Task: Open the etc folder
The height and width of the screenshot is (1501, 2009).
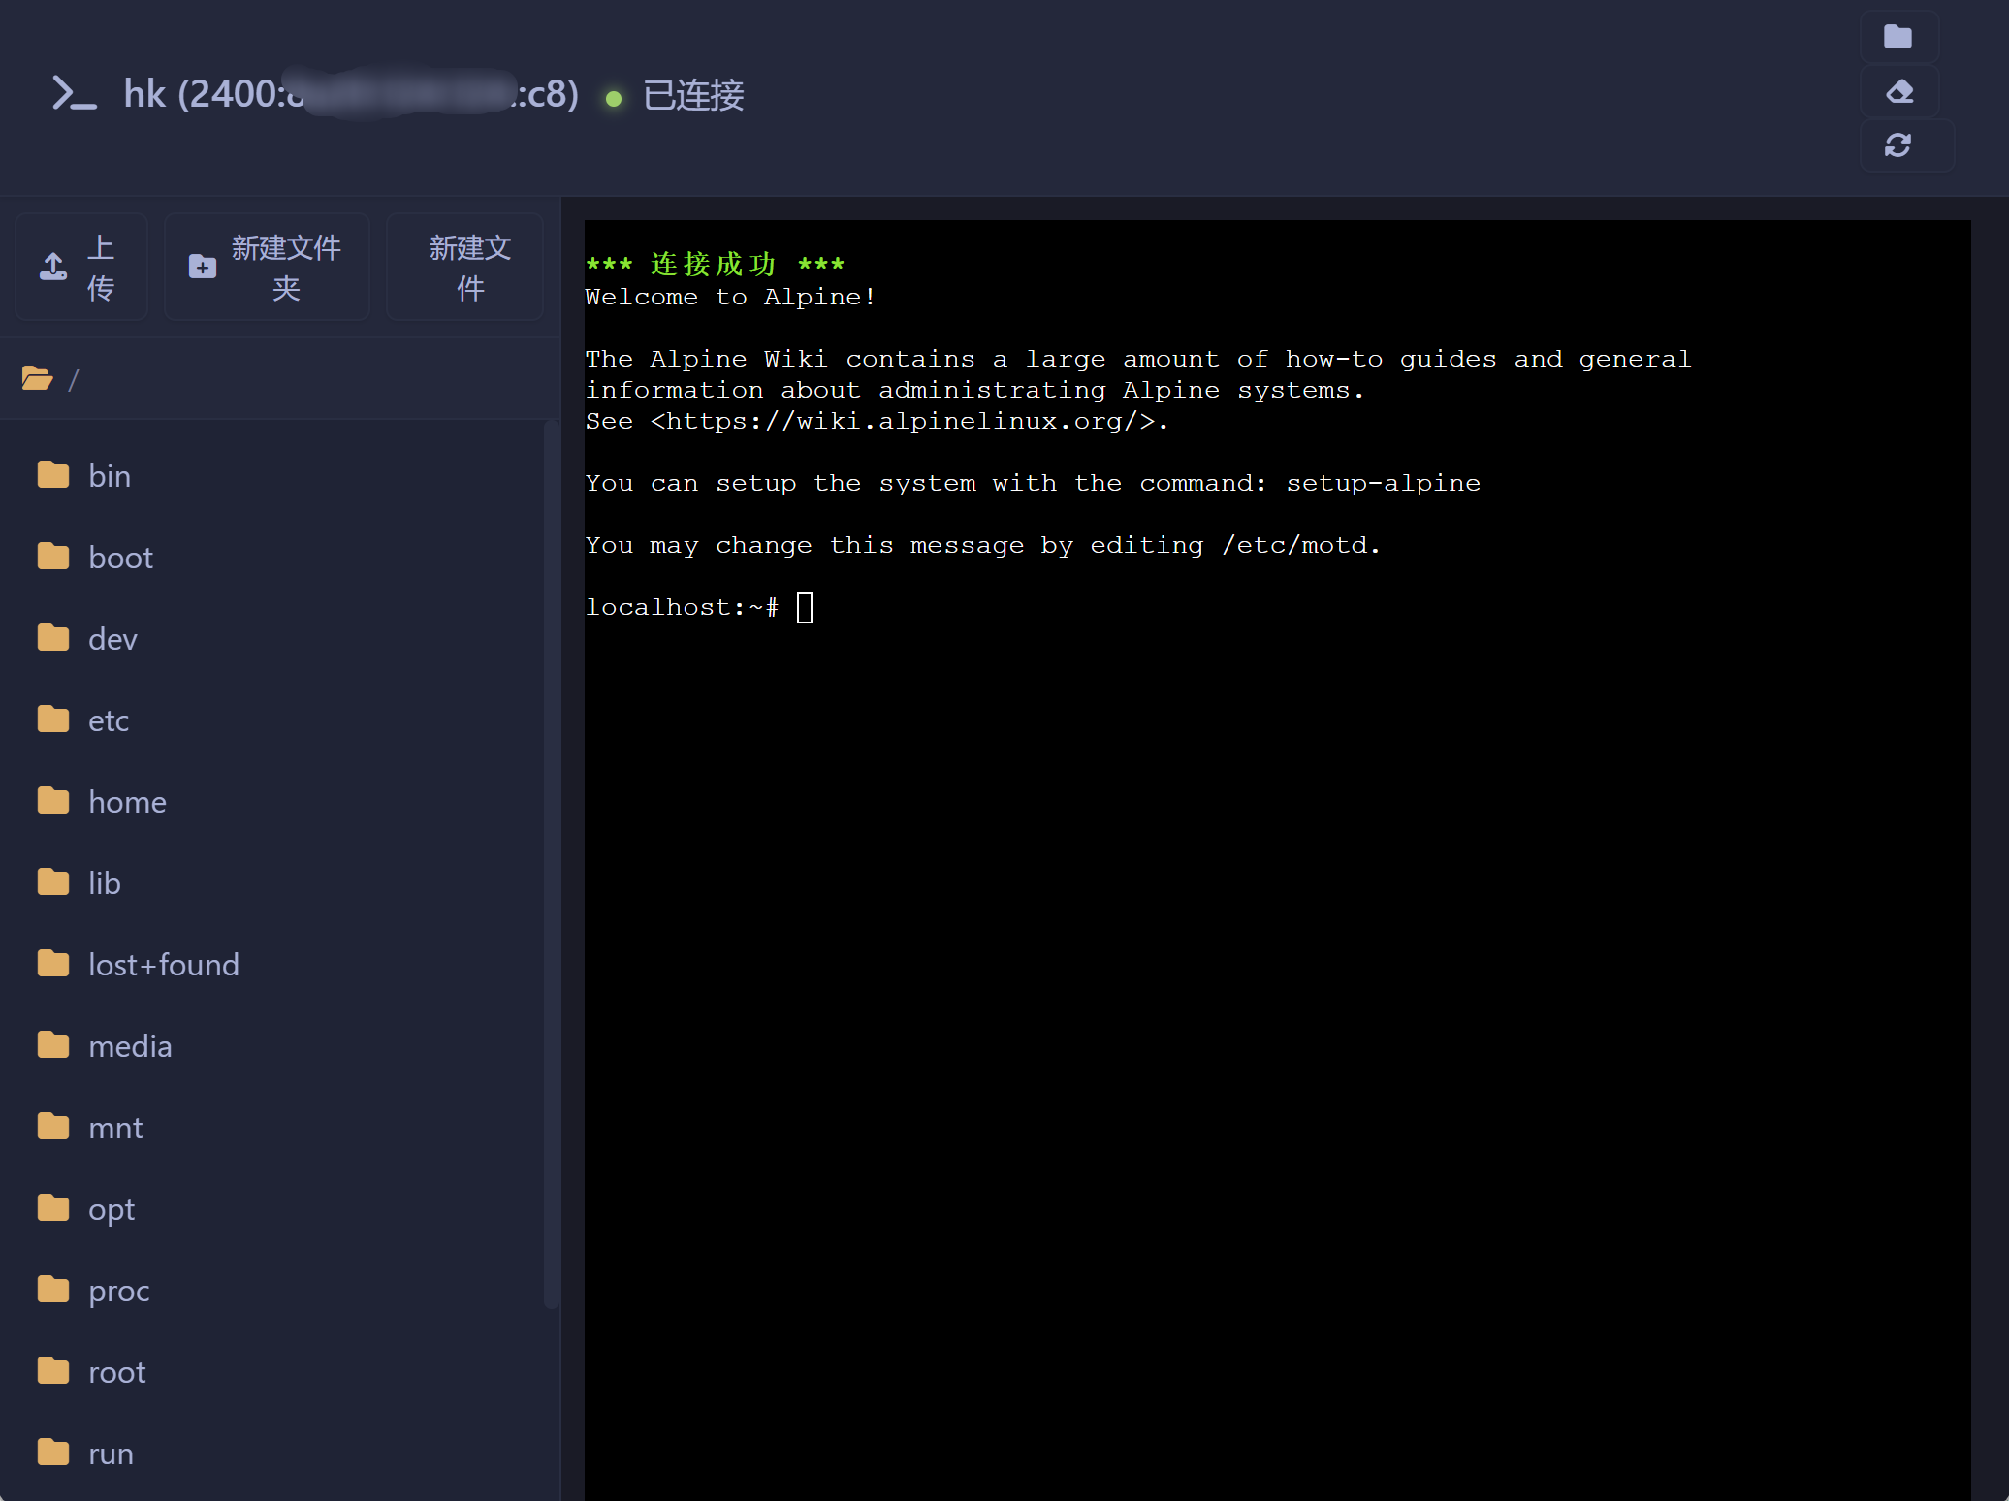Action: [271, 719]
